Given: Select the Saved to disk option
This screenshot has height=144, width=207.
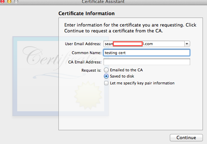Looking at the screenshot, I should coord(106,76).
